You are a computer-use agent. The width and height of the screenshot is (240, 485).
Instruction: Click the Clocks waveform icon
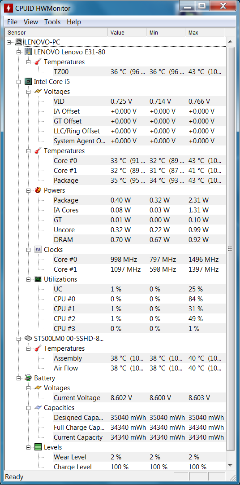tap(38, 250)
